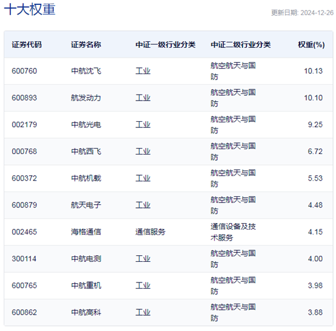Image resolution: width=336 pixels, height=331 pixels.
Task: Select weight value 6.72
Action: coord(315,151)
